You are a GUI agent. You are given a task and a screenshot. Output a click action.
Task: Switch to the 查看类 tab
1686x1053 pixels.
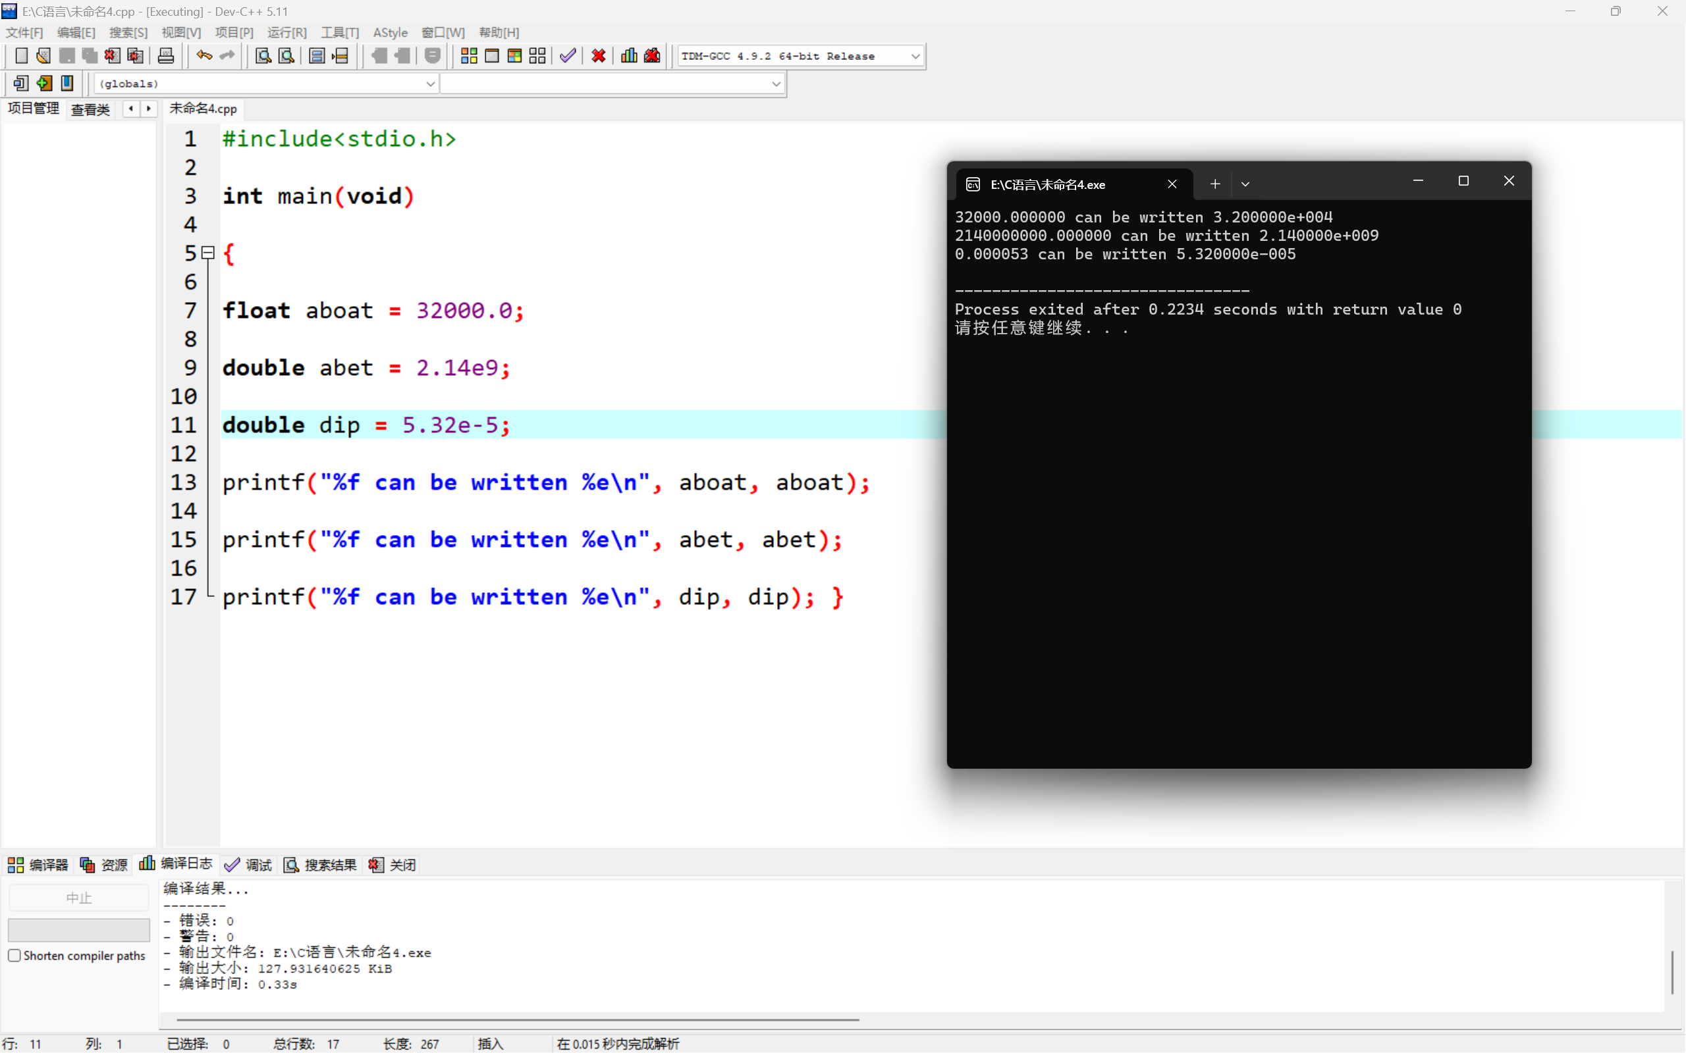pos(91,109)
